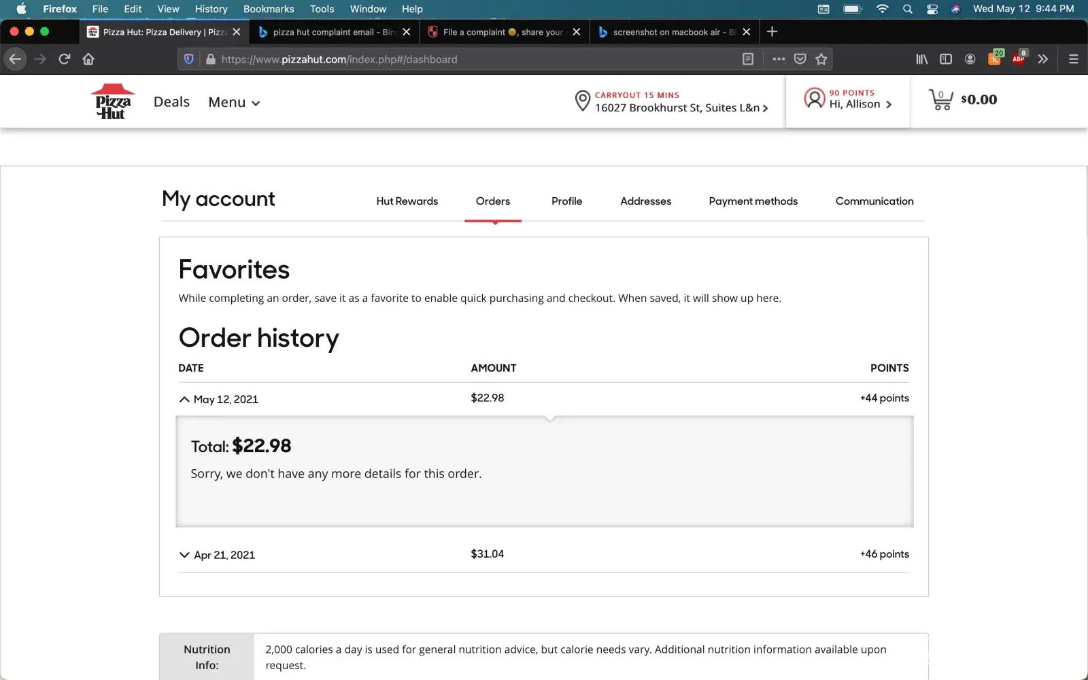Close the pizza hut complaint email tab

click(x=407, y=32)
